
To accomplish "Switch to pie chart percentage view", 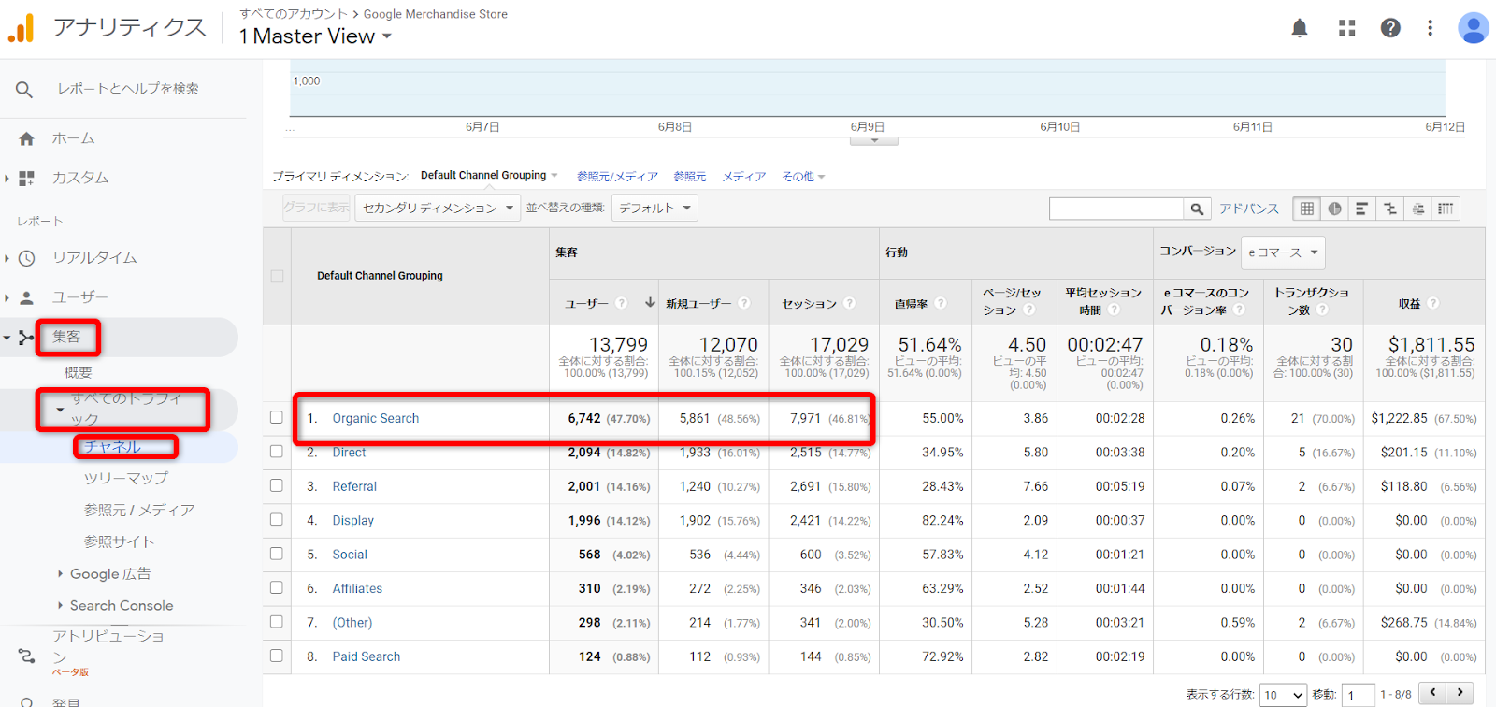I will click(1334, 209).
